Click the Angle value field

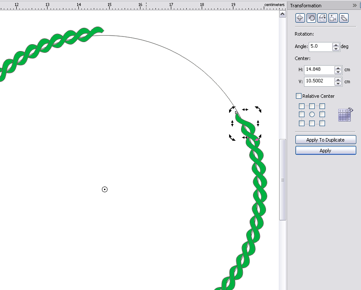point(320,47)
